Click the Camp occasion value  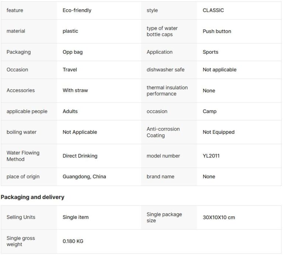coord(209,111)
